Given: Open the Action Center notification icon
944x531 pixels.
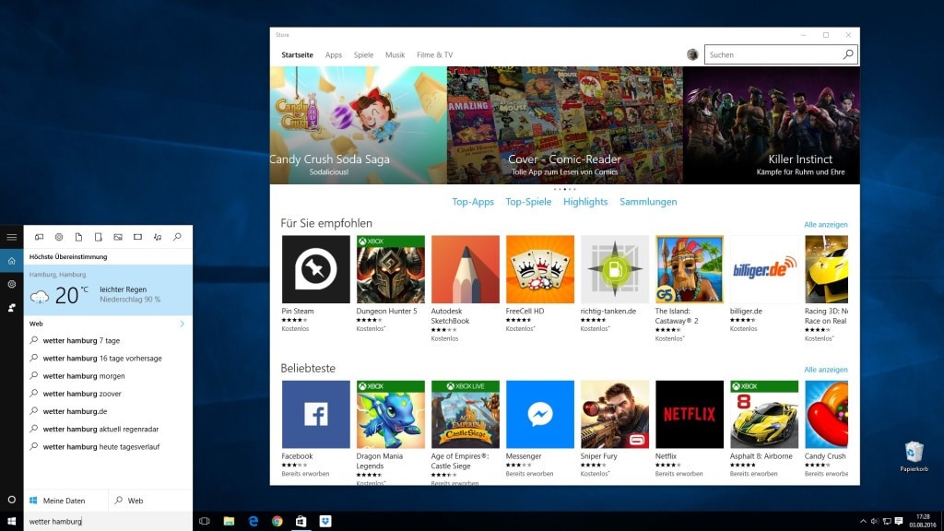Looking at the screenshot, I should click(x=899, y=522).
